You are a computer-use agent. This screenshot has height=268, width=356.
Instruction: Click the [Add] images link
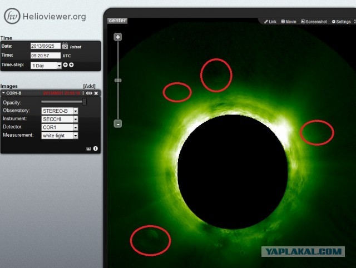[89, 86]
